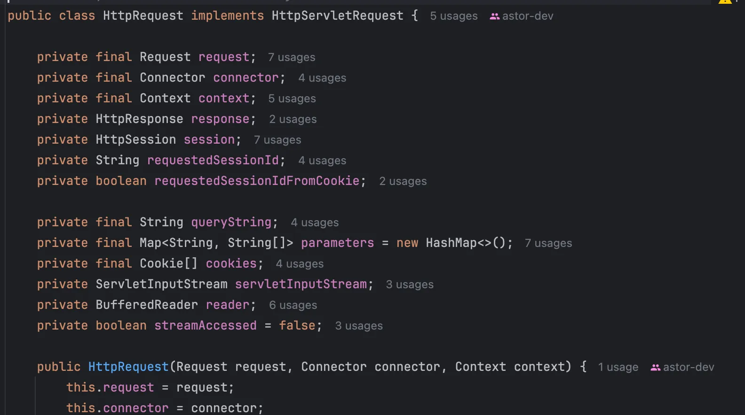
Task: Open the 5 usages hint for class HttpRequest
Action: coord(453,16)
